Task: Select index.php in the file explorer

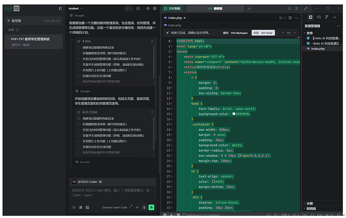Action: [318, 48]
